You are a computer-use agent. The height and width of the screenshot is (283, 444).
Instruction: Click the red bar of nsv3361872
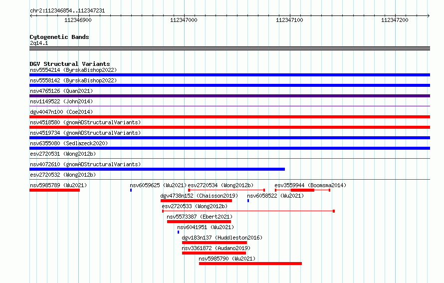click(x=214, y=253)
